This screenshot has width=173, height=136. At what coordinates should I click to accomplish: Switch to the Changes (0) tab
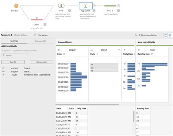(40, 41)
